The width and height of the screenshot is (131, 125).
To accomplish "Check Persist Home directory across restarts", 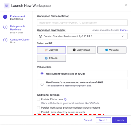I will point(38,112).
